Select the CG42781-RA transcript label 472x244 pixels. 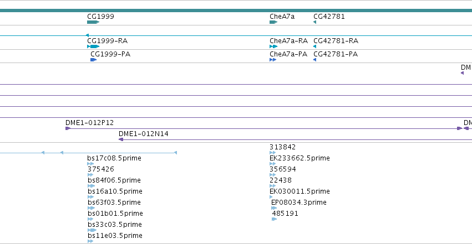point(336,41)
